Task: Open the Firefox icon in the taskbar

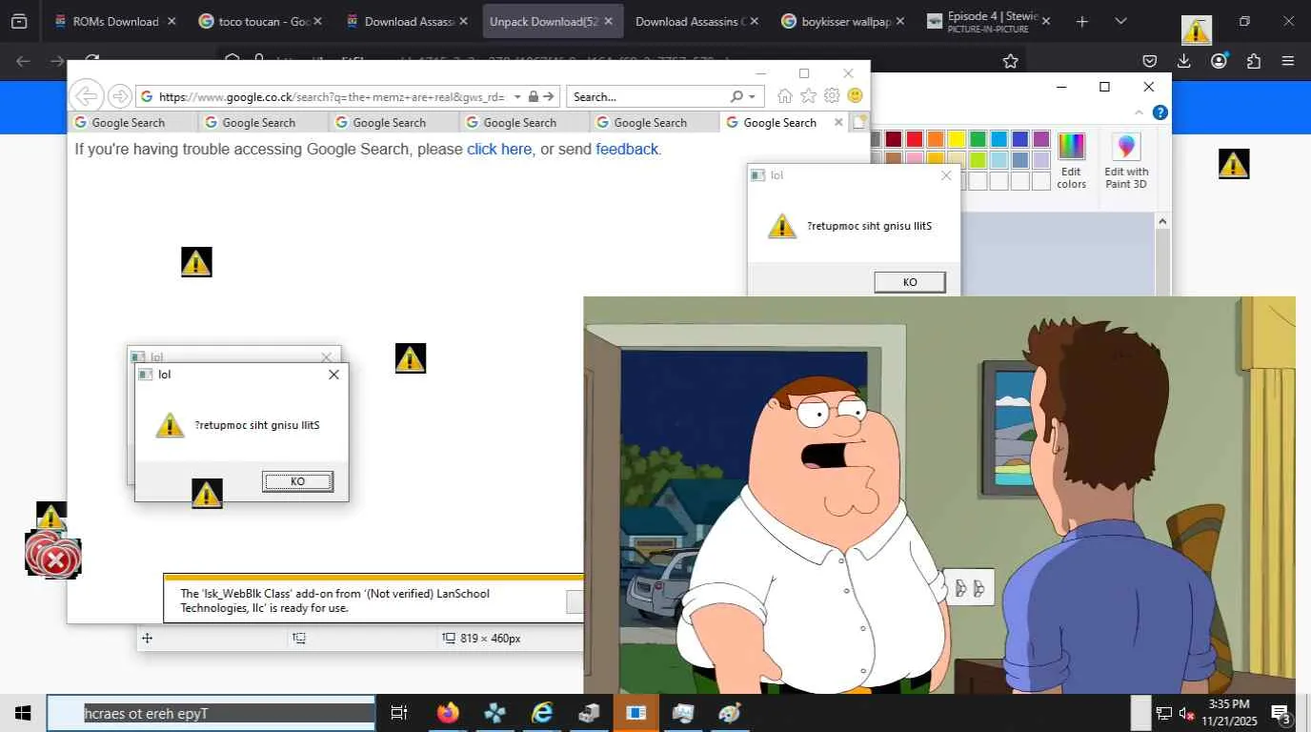Action: (x=448, y=713)
